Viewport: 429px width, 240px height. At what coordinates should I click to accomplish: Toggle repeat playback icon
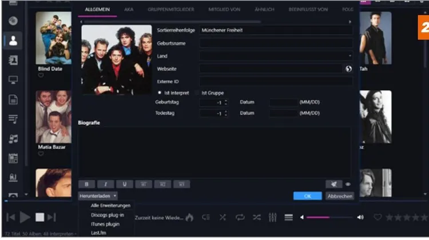click(x=240, y=217)
